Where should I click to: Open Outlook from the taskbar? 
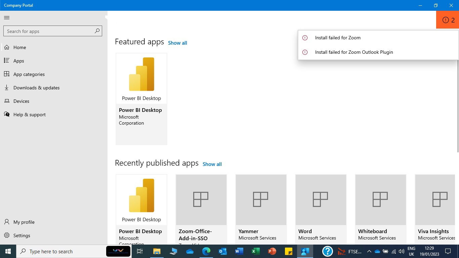pyautogui.click(x=223, y=251)
